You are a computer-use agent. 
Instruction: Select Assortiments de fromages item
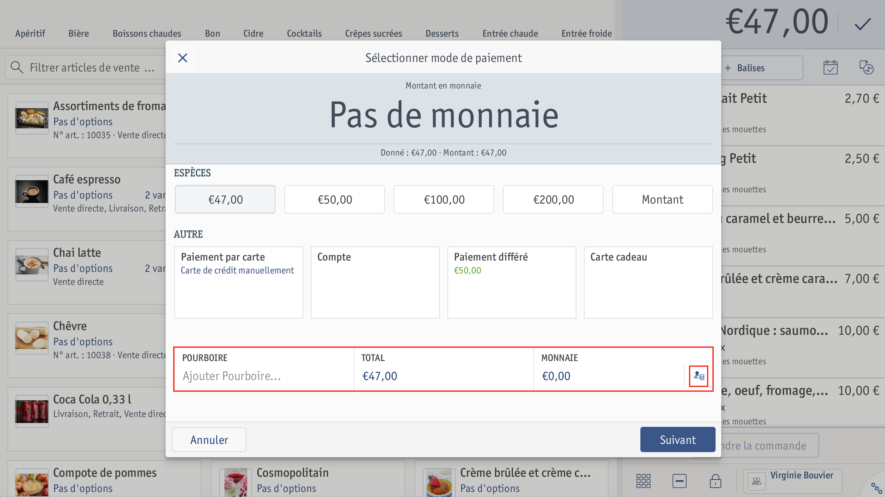pyautogui.click(x=87, y=126)
